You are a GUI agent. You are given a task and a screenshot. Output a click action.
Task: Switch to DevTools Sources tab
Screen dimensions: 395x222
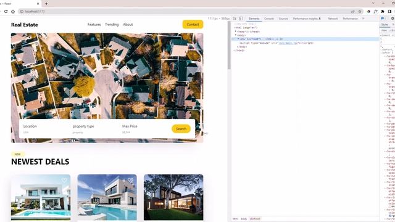tap(283, 18)
